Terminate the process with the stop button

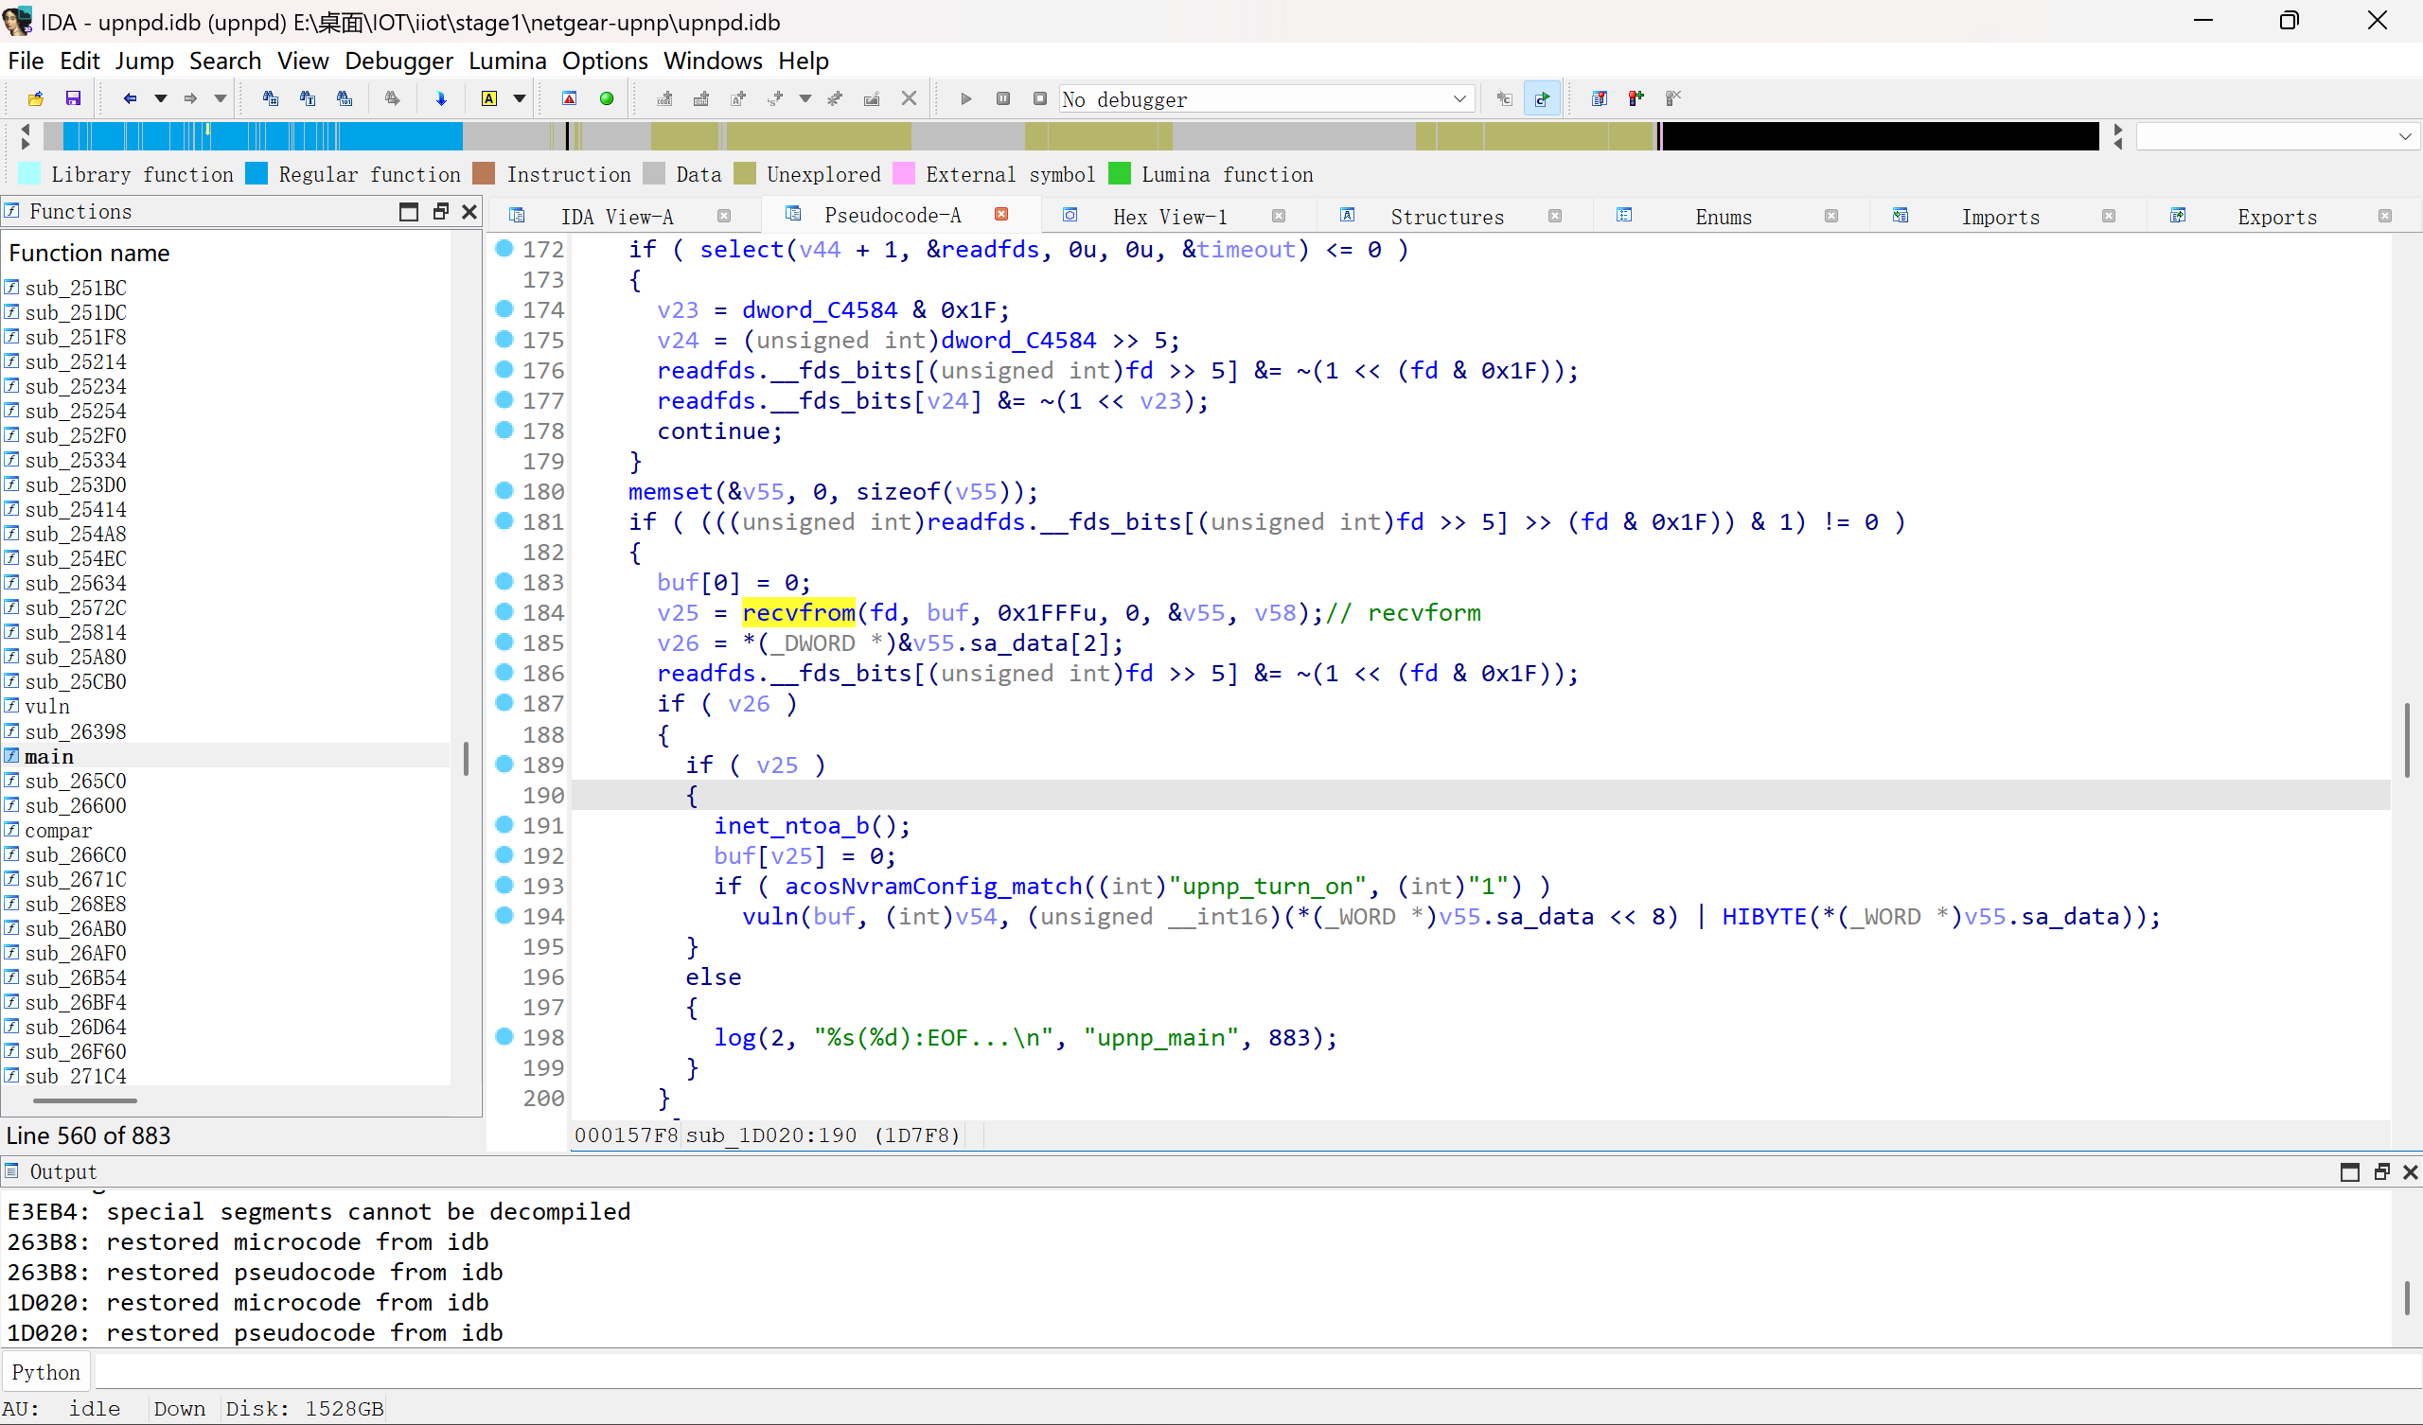[x=1039, y=98]
